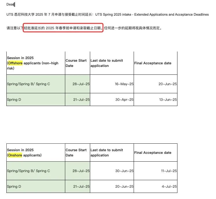
Task: Click the 4-Jul-25 final acceptance cell
Action: click(169, 187)
